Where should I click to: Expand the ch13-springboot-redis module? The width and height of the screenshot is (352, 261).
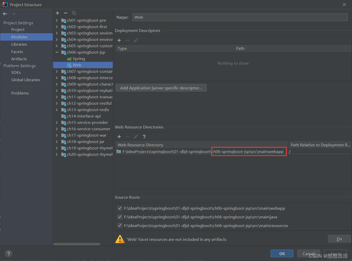[x=57, y=110]
